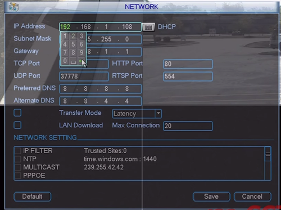Click the UDP Port field showing 37778
The width and height of the screenshot is (281, 210).
click(x=84, y=77)
